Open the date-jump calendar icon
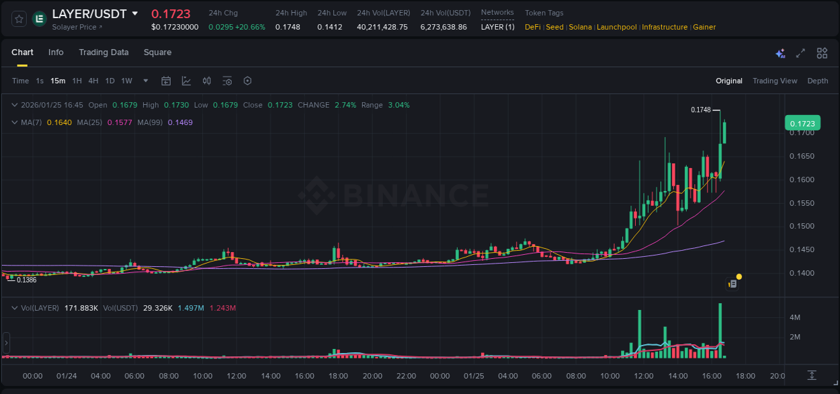This screenshot has width=840, height=394. pyautogui.click(x=166, y=81)
